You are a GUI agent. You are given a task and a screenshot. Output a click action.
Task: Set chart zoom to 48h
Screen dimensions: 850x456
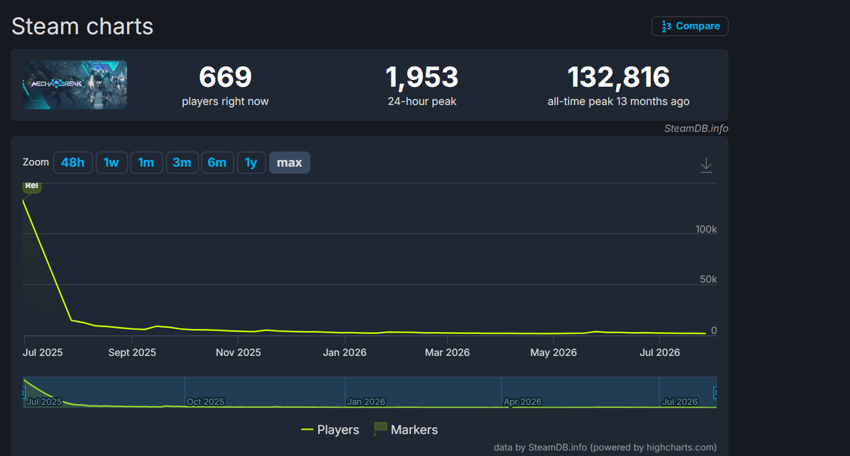click(73, 162)
